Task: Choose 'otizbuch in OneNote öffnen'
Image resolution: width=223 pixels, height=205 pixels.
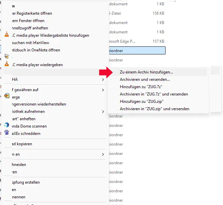Action: [36, 50]
